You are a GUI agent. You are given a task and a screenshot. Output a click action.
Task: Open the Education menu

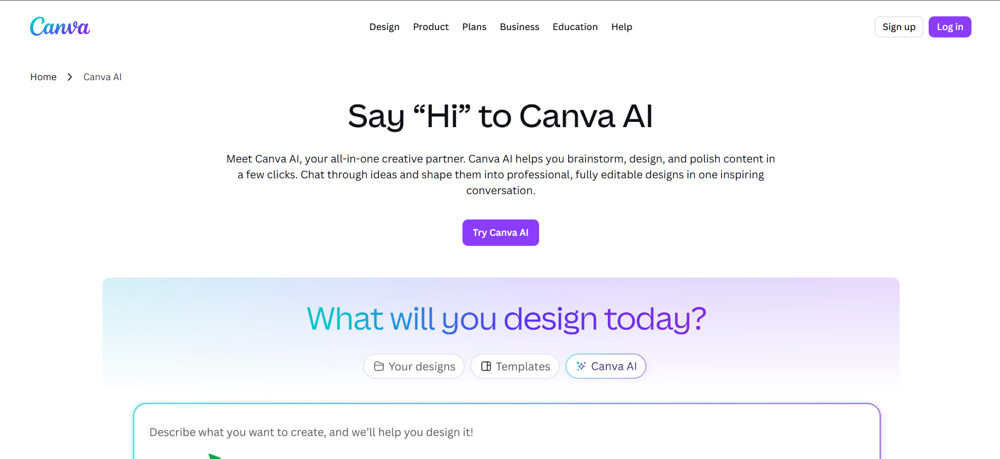(x=575, y=26)
